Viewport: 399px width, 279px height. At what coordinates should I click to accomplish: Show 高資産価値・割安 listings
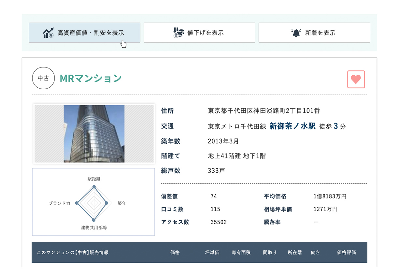(85, 33)
